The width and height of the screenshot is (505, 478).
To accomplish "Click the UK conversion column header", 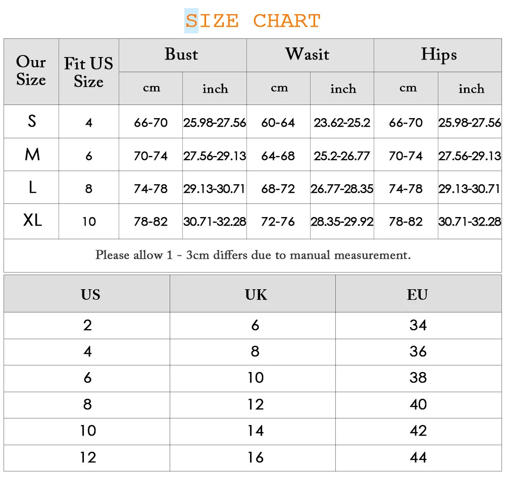I will pos(256,295).
